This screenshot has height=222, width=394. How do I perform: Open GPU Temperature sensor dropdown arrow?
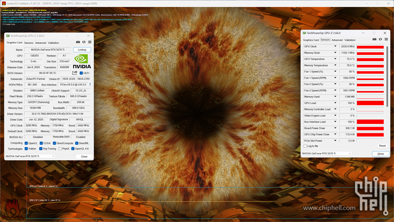[335, 59]
